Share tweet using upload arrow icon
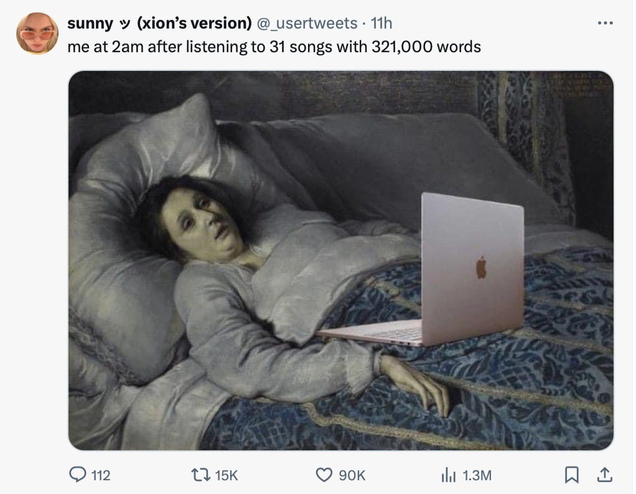 (x=604, y=475)
